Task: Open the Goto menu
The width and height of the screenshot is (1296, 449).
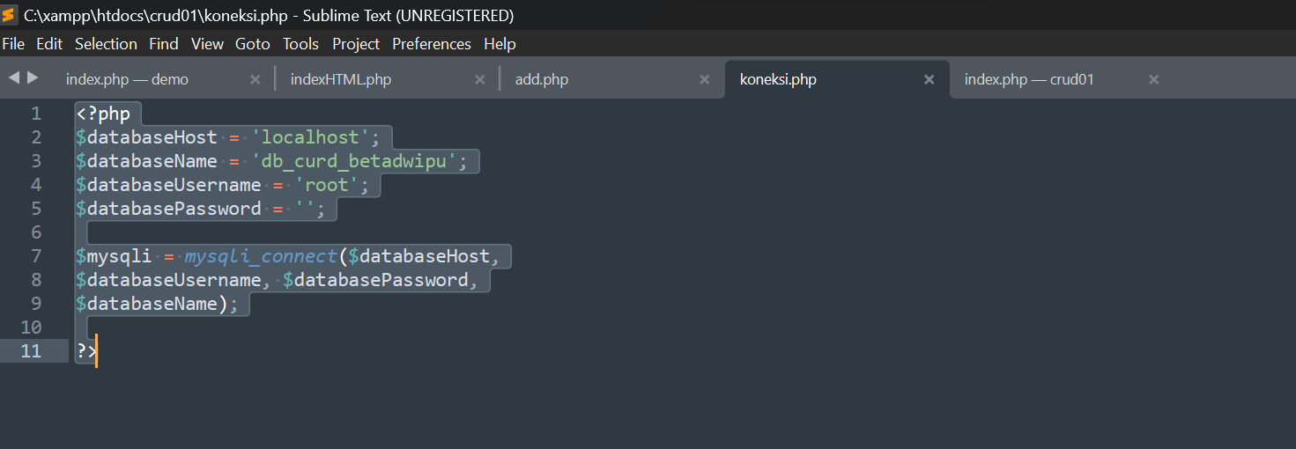Action: [254, 43]
